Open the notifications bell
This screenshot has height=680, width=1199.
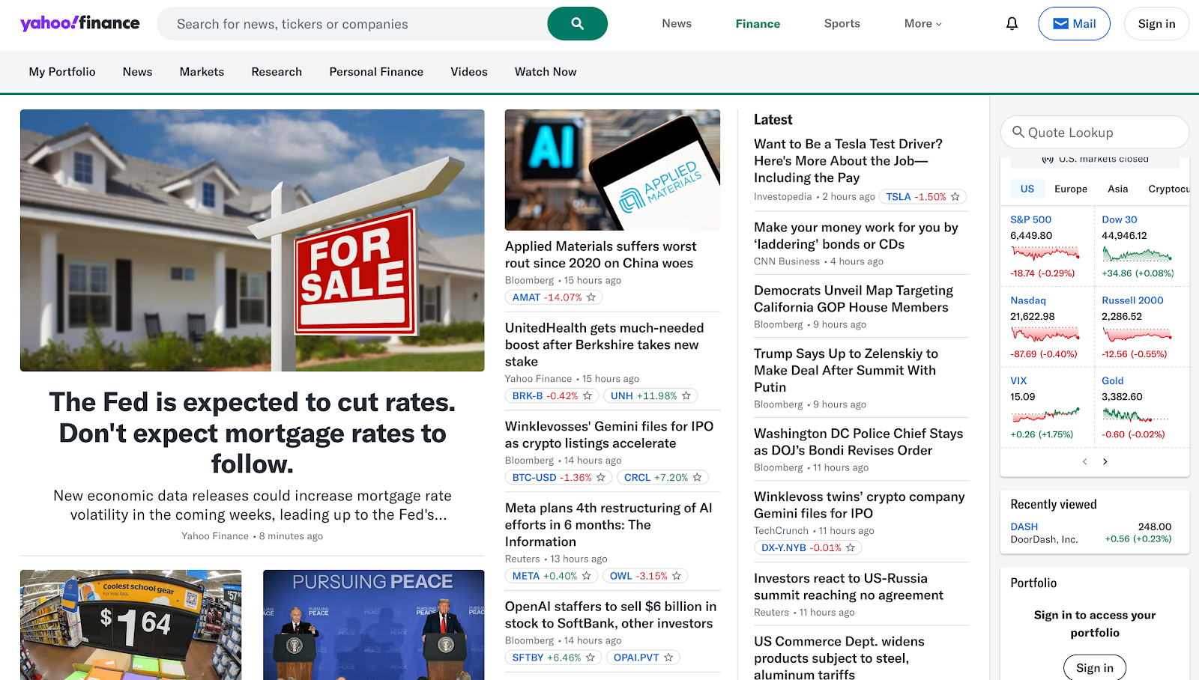pos(1012,24)
